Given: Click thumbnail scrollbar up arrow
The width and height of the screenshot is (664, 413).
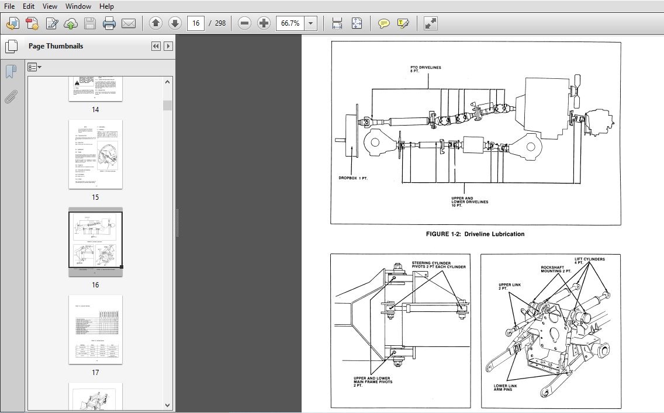Looking at the screenshot, I should [x=168, y=82].
